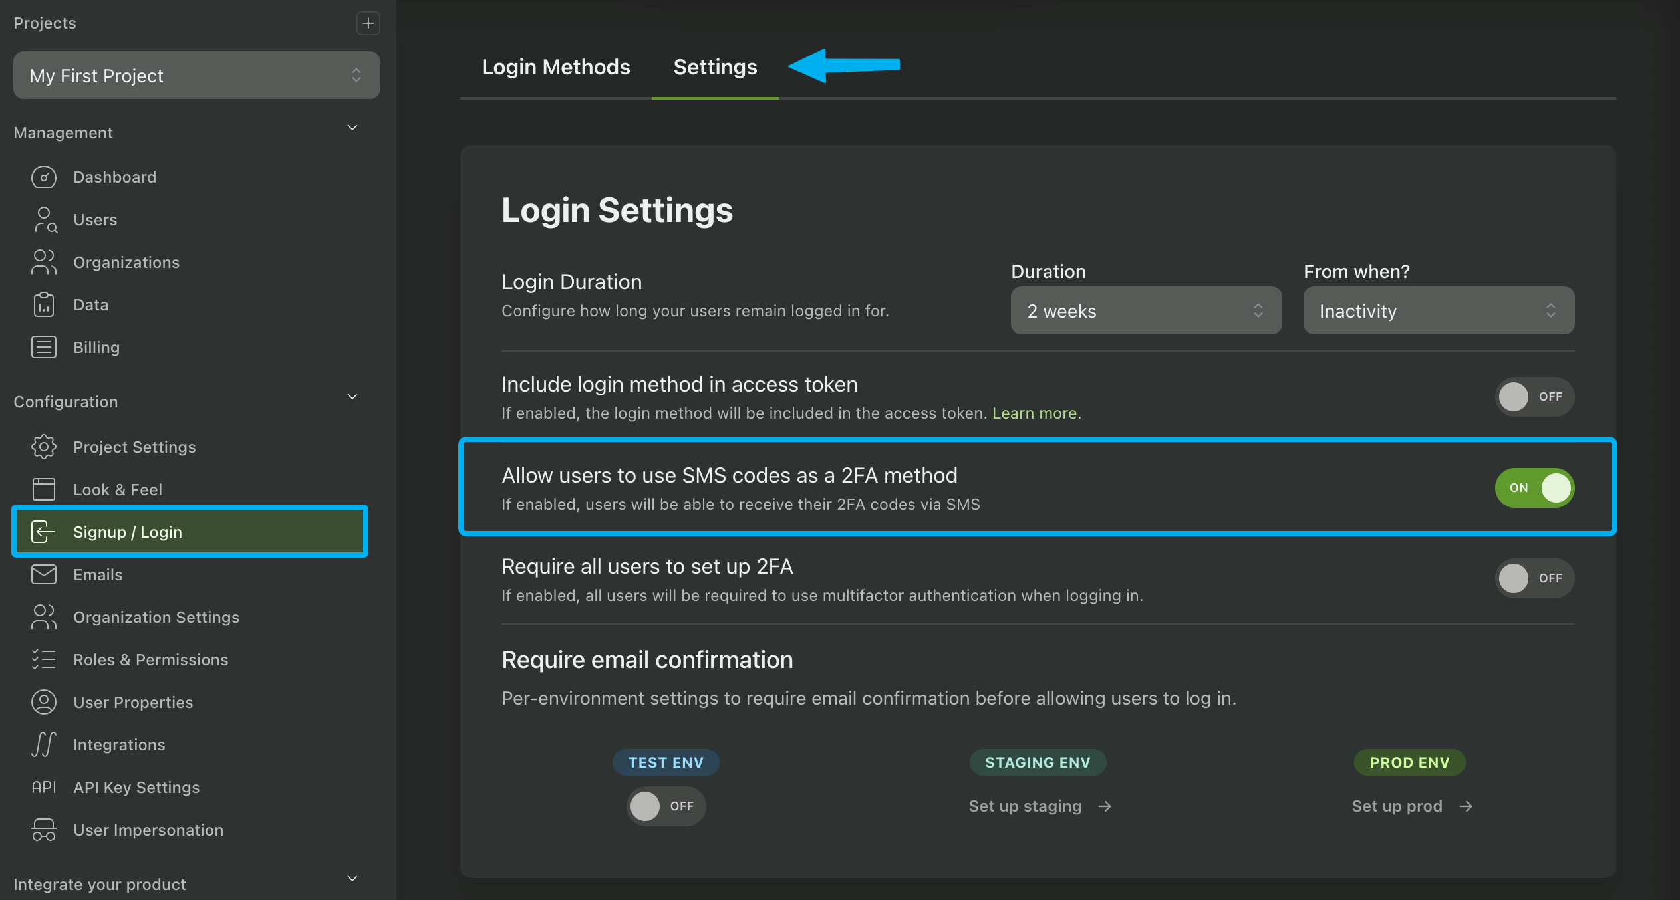Viewport: 1680px width, 900px height.
Task: Click the Learn more link
Action: pos(1036,413)
